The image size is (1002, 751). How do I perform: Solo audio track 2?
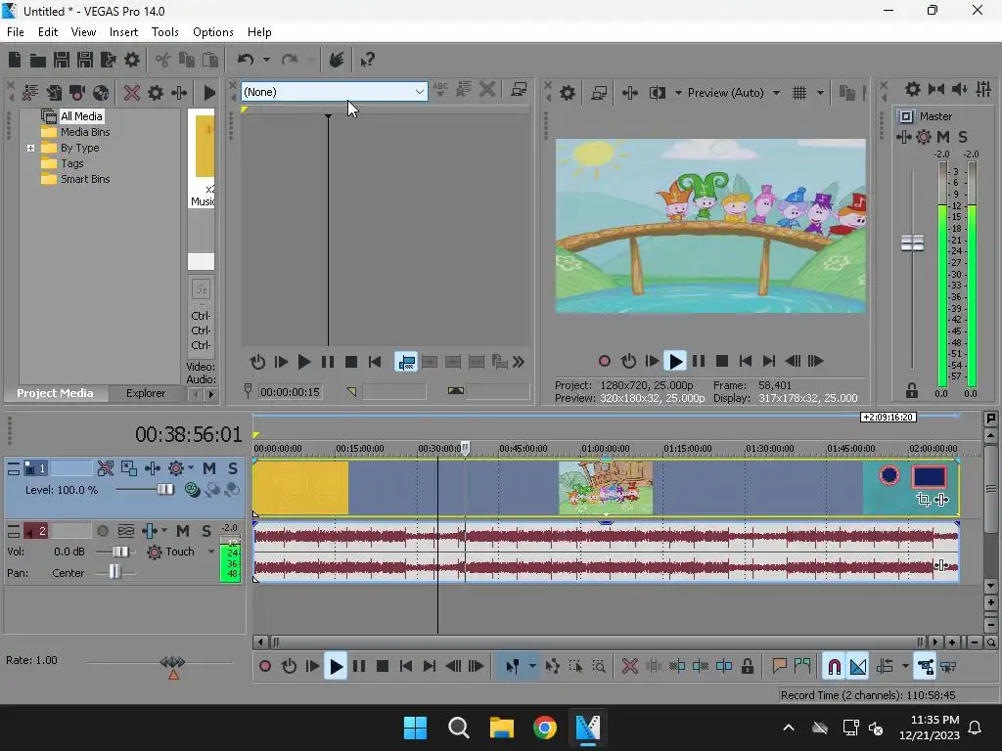(205, 531)
